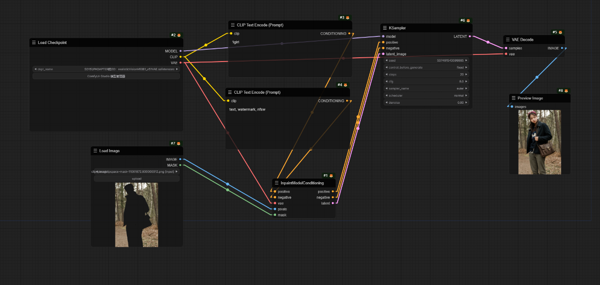This screenshot has height=285, width=600.
Task: Click the InpaintModelConditioning node menu icon
Action: [277, 183]
